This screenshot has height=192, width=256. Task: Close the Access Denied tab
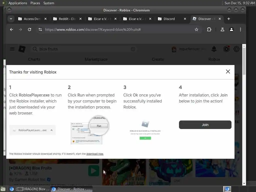tap(45, 19)
